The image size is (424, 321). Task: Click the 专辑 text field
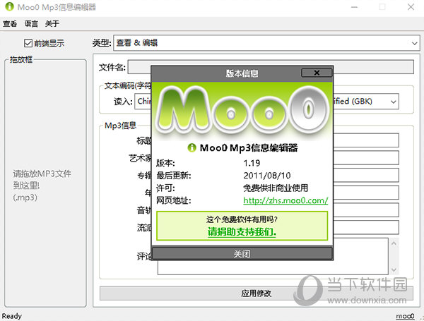[366, 175]
